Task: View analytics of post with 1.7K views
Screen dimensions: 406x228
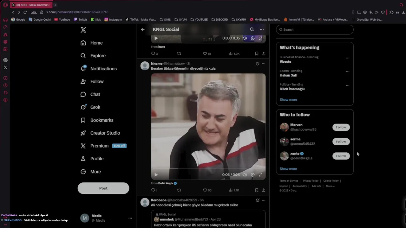Action: (x=234, y=190)
